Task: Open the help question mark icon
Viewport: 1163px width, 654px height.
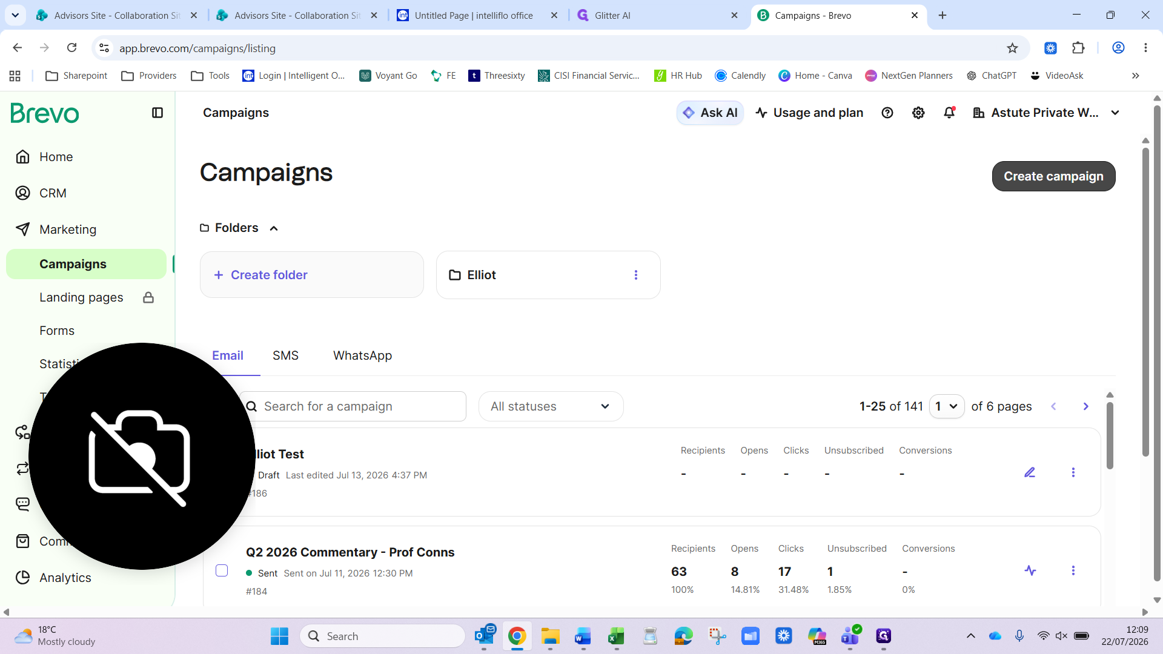Action: coord(887,113)
